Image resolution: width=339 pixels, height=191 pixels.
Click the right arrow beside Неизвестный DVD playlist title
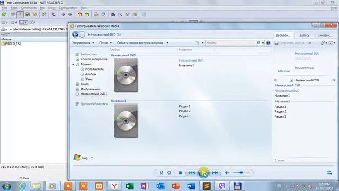(334, 80)
